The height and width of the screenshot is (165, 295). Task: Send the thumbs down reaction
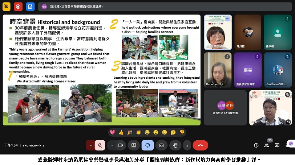[182, 132]
